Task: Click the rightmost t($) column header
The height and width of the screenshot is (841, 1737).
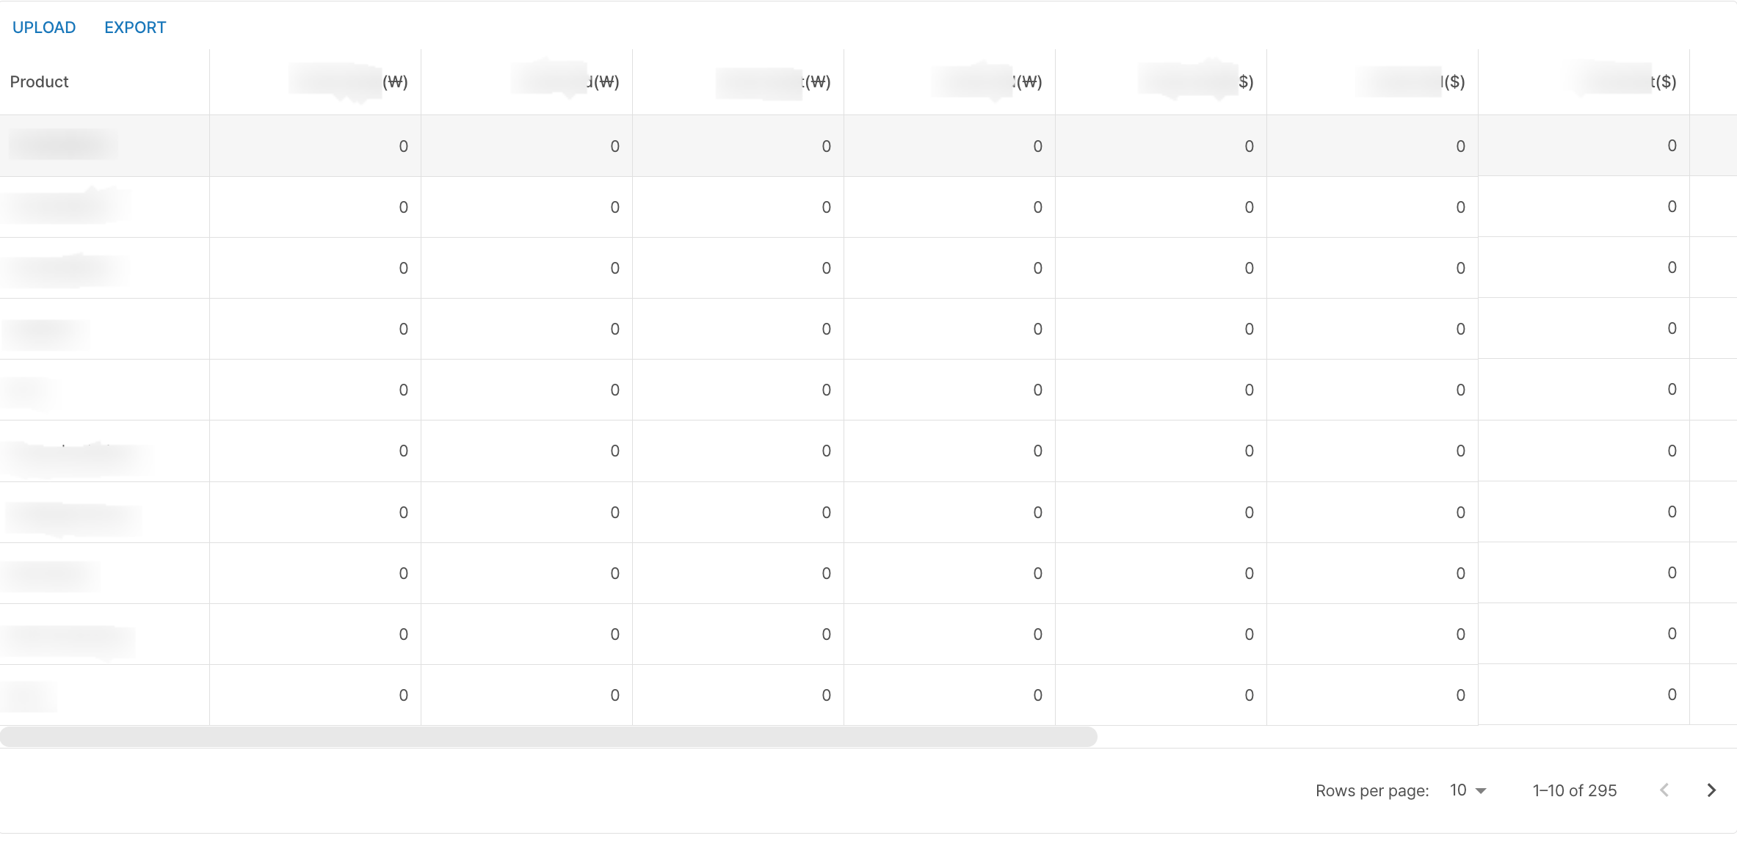Action: (1663, 82)
